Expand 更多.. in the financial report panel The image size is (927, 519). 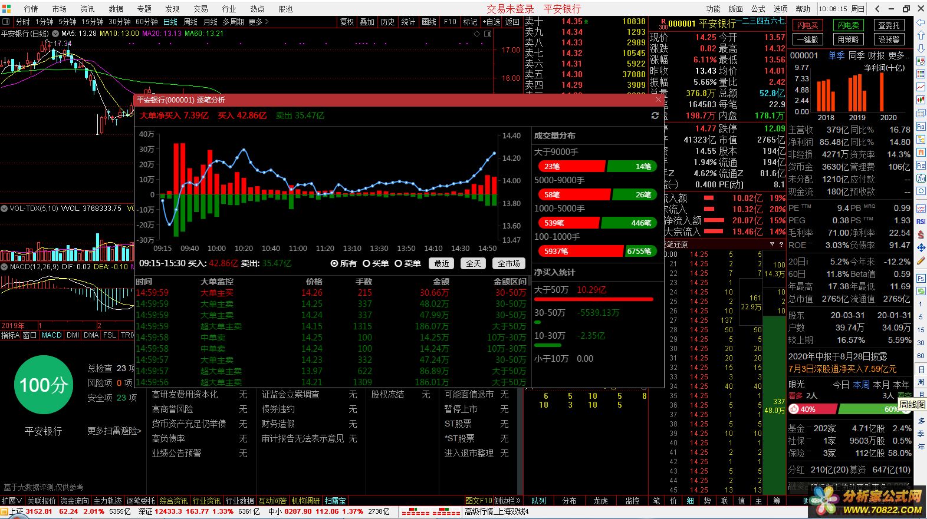pos(899,55)
